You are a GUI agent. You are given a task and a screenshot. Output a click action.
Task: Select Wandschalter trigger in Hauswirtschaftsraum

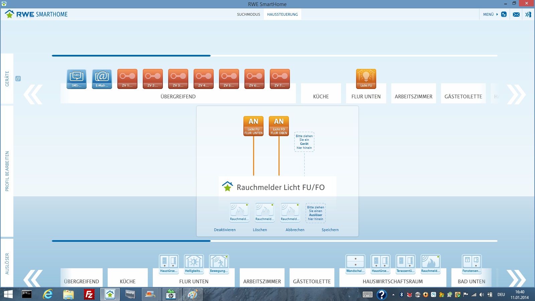point(355,264)
